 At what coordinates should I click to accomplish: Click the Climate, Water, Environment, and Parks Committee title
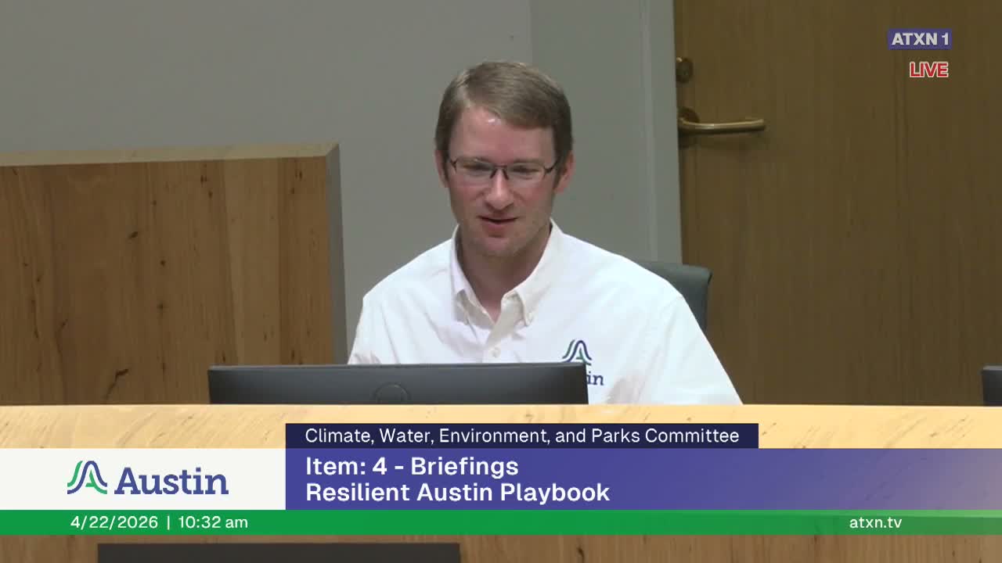[522, 436]
